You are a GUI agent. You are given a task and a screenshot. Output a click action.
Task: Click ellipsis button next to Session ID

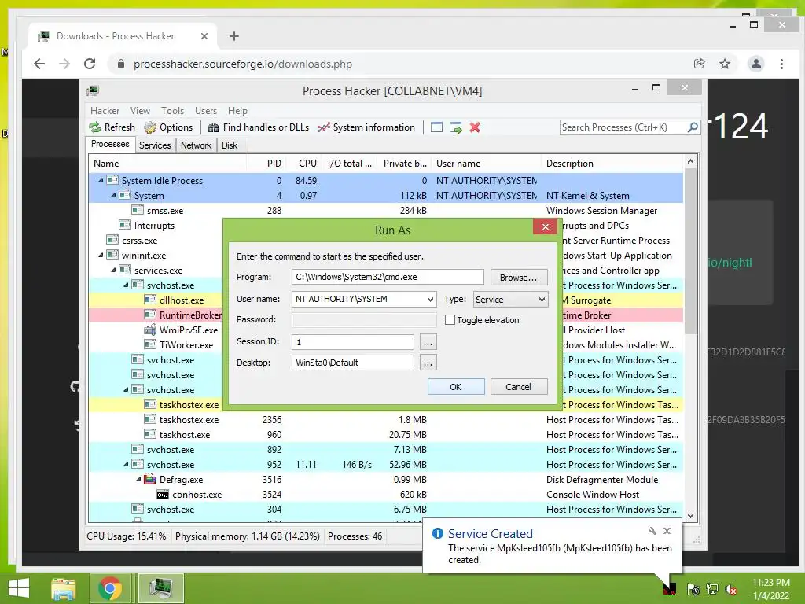point(428,341)
